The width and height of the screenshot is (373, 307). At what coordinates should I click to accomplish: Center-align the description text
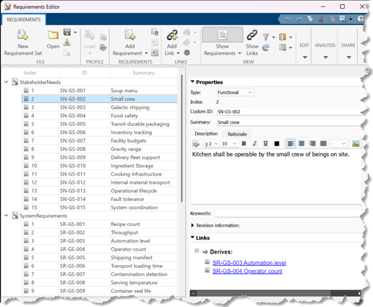pyautogui.click(x=301, y=144)
